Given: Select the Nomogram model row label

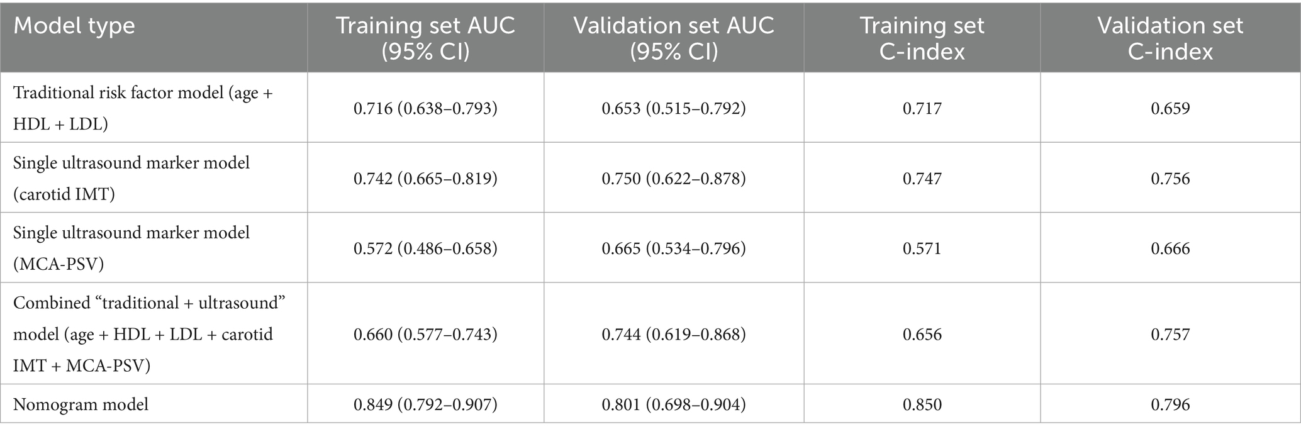Looking at the screenshot, I should pos(81,404).
